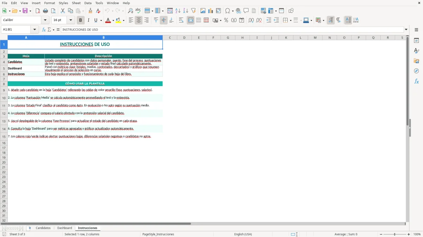Copy the selection to clipboard
This screenshot has height=237, width=423.
coord(70,11)
